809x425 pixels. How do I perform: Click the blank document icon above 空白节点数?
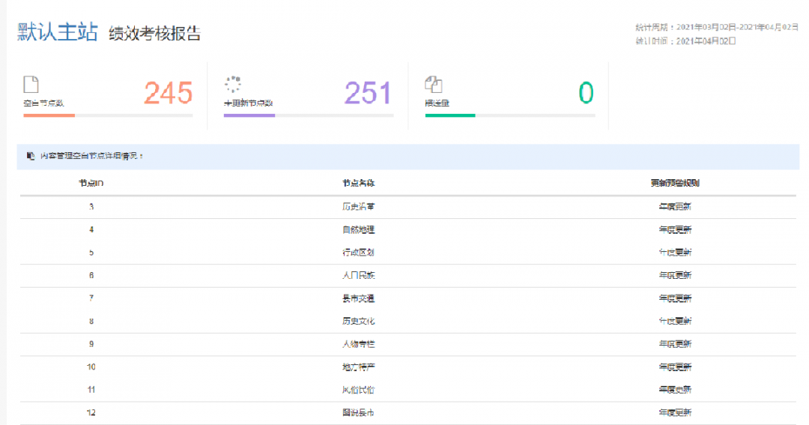[31, 84]
